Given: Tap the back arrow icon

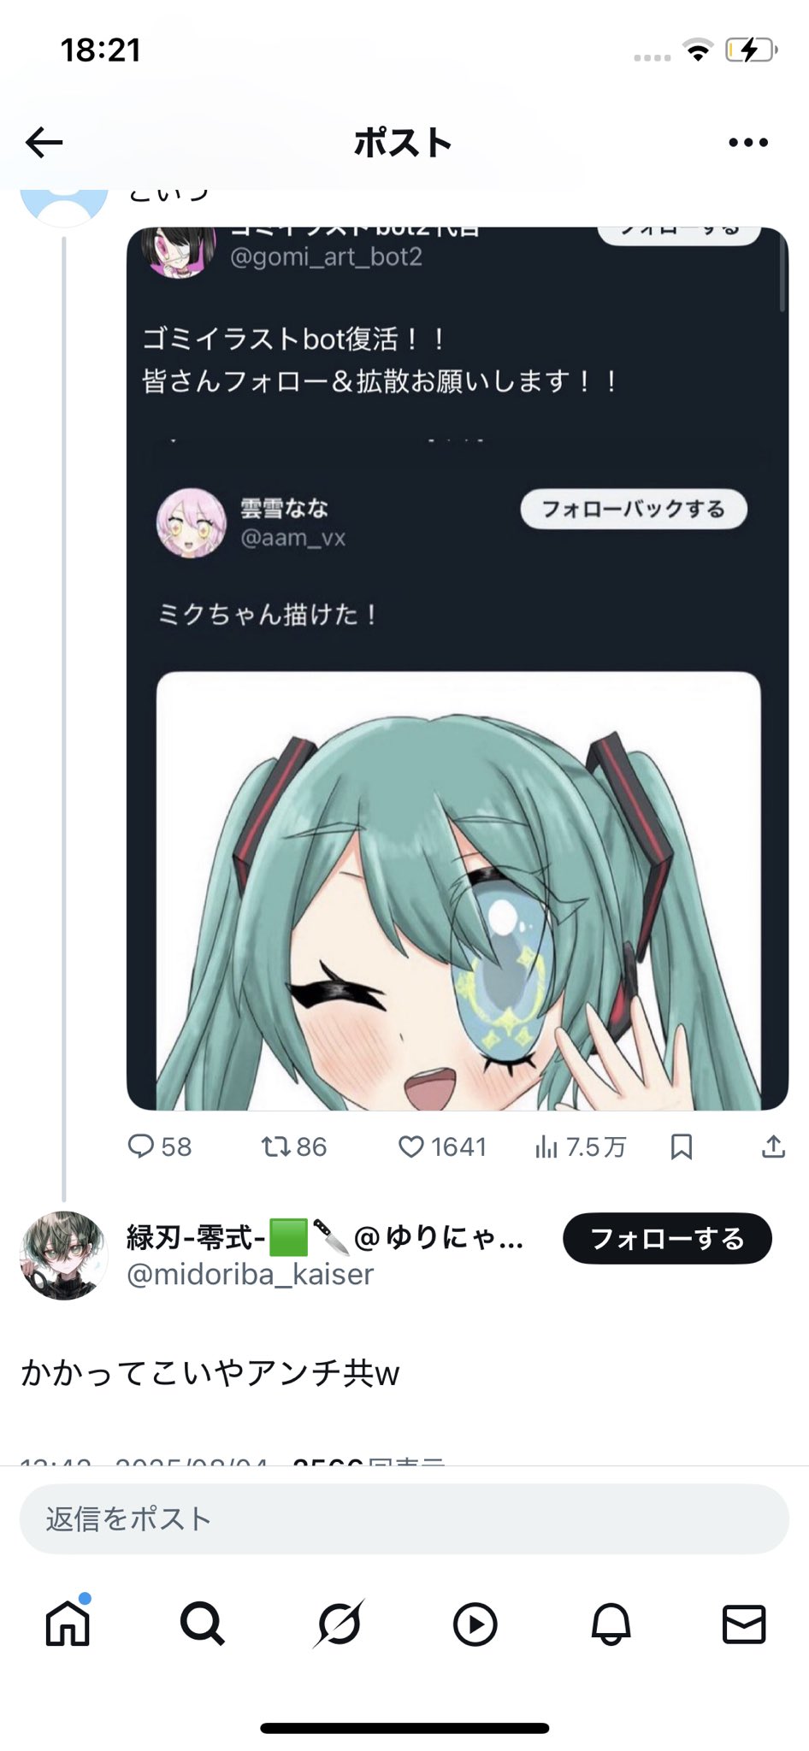Looking at the screenshot, I should tap(44, 143).
